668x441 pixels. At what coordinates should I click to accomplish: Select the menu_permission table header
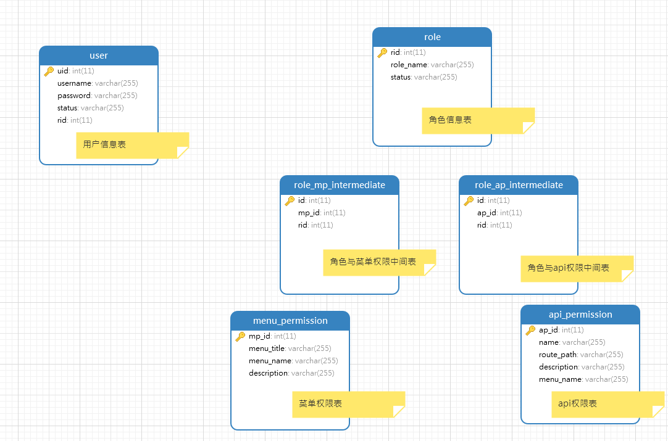click(290, 321)
